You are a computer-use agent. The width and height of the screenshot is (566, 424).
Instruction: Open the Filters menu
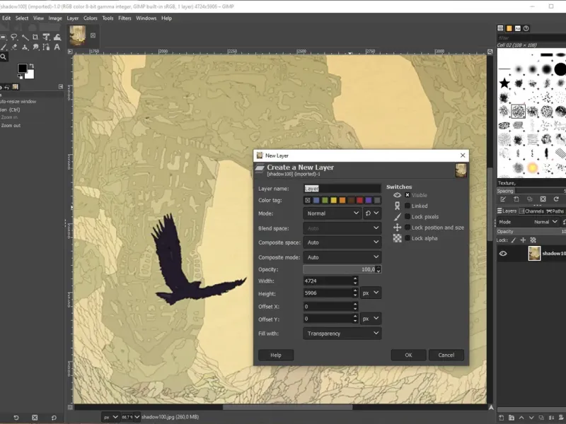coord(125,18)
